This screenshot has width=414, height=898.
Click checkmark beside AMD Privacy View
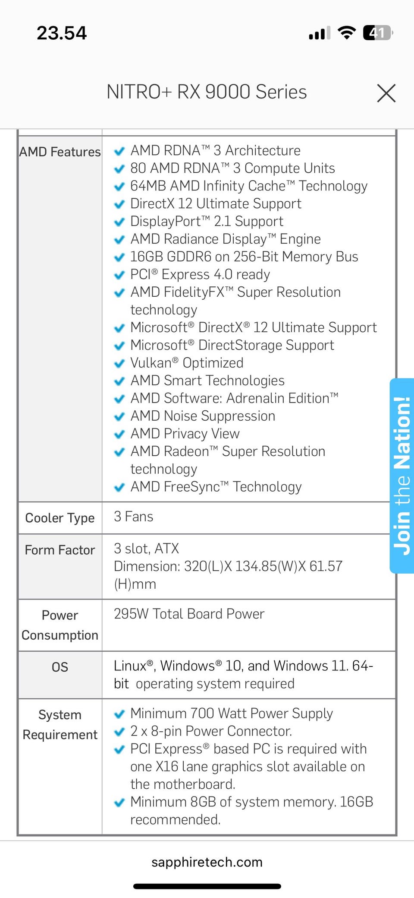[x=119, y=435]
